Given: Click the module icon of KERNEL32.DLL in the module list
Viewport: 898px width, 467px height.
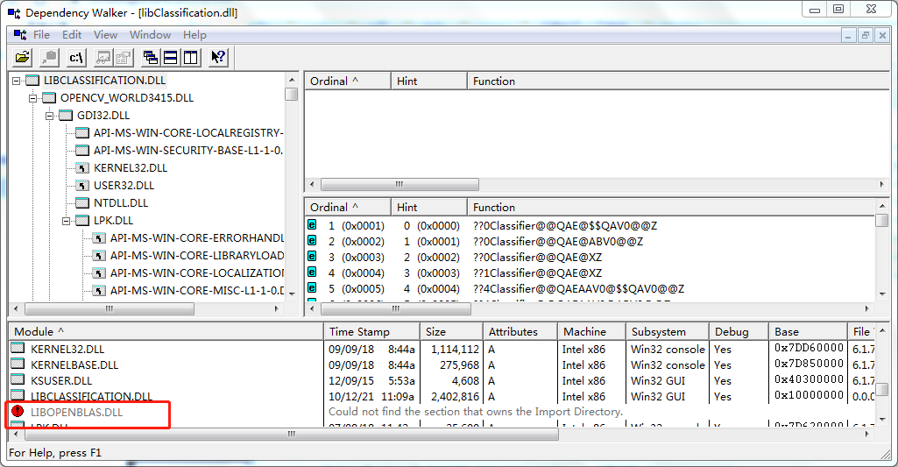Looking at the screenshot, I should click(18, 348).
